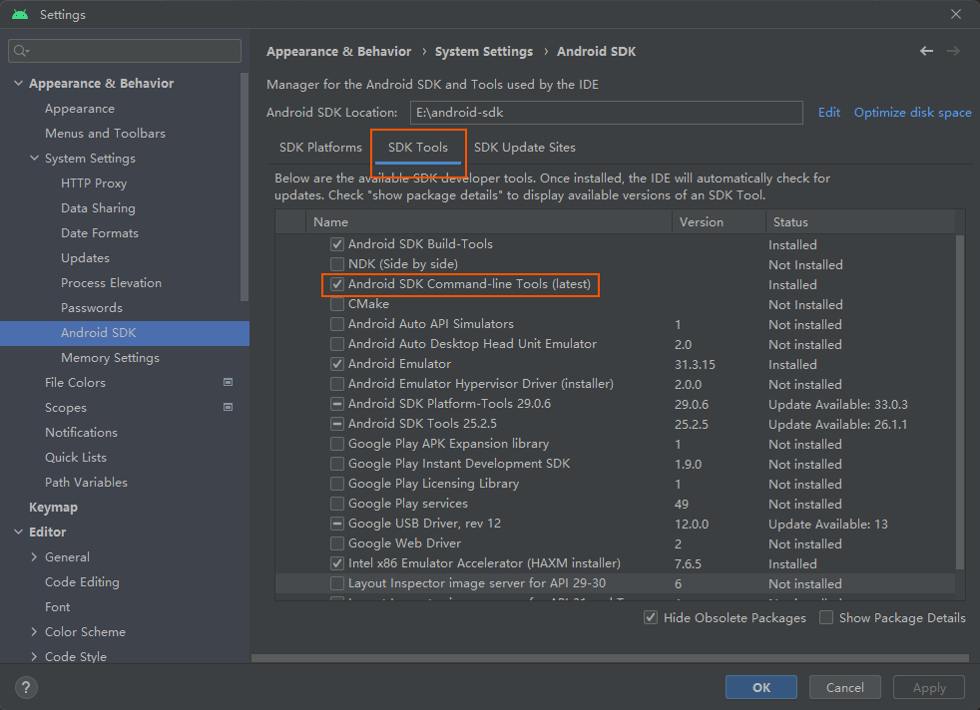Expand Color Scheme node
The width and height of the screenshot is (980, 710).
pyautogui.click(x=34, y=632)
